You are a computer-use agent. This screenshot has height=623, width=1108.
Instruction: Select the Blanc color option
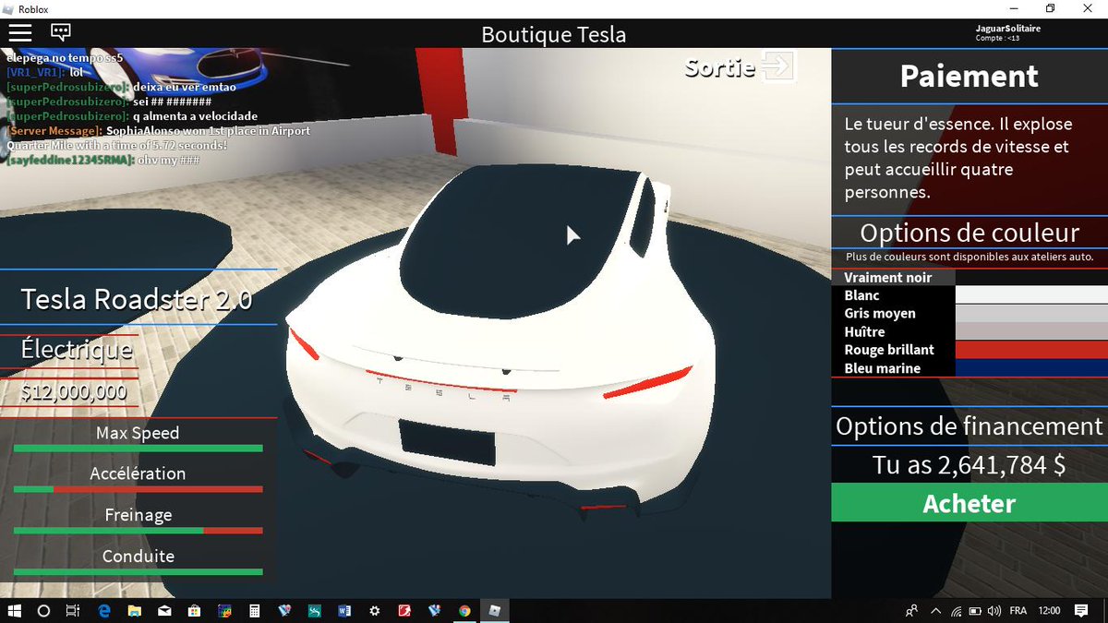[969, 295]
